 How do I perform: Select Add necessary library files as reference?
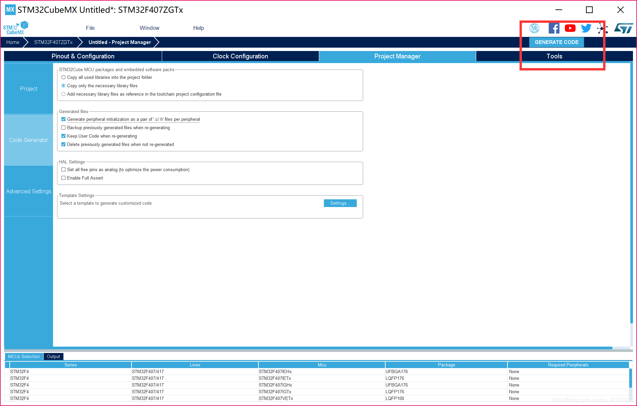click(63, 94)
